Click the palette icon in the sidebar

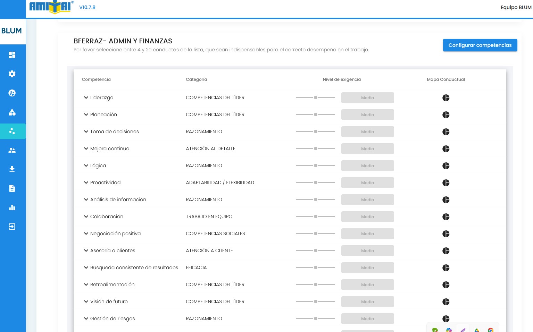pyautogui.click(x=12, y=93)
